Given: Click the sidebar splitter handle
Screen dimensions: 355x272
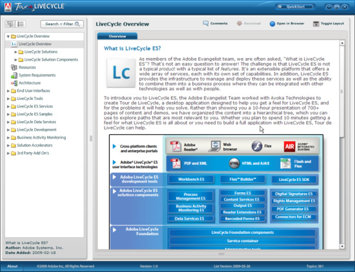Looking at the screenshot, I should [91, 139].
